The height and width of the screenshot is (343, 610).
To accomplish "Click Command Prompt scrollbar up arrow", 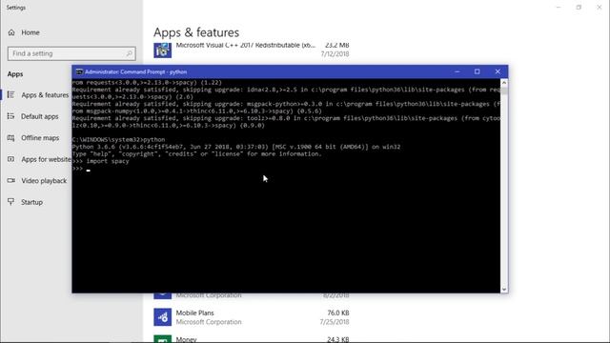I will click(504, 83).
